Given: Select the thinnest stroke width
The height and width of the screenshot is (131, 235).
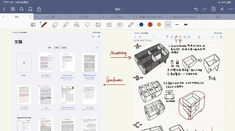Looking at the screenshot, I should [168, 25].
